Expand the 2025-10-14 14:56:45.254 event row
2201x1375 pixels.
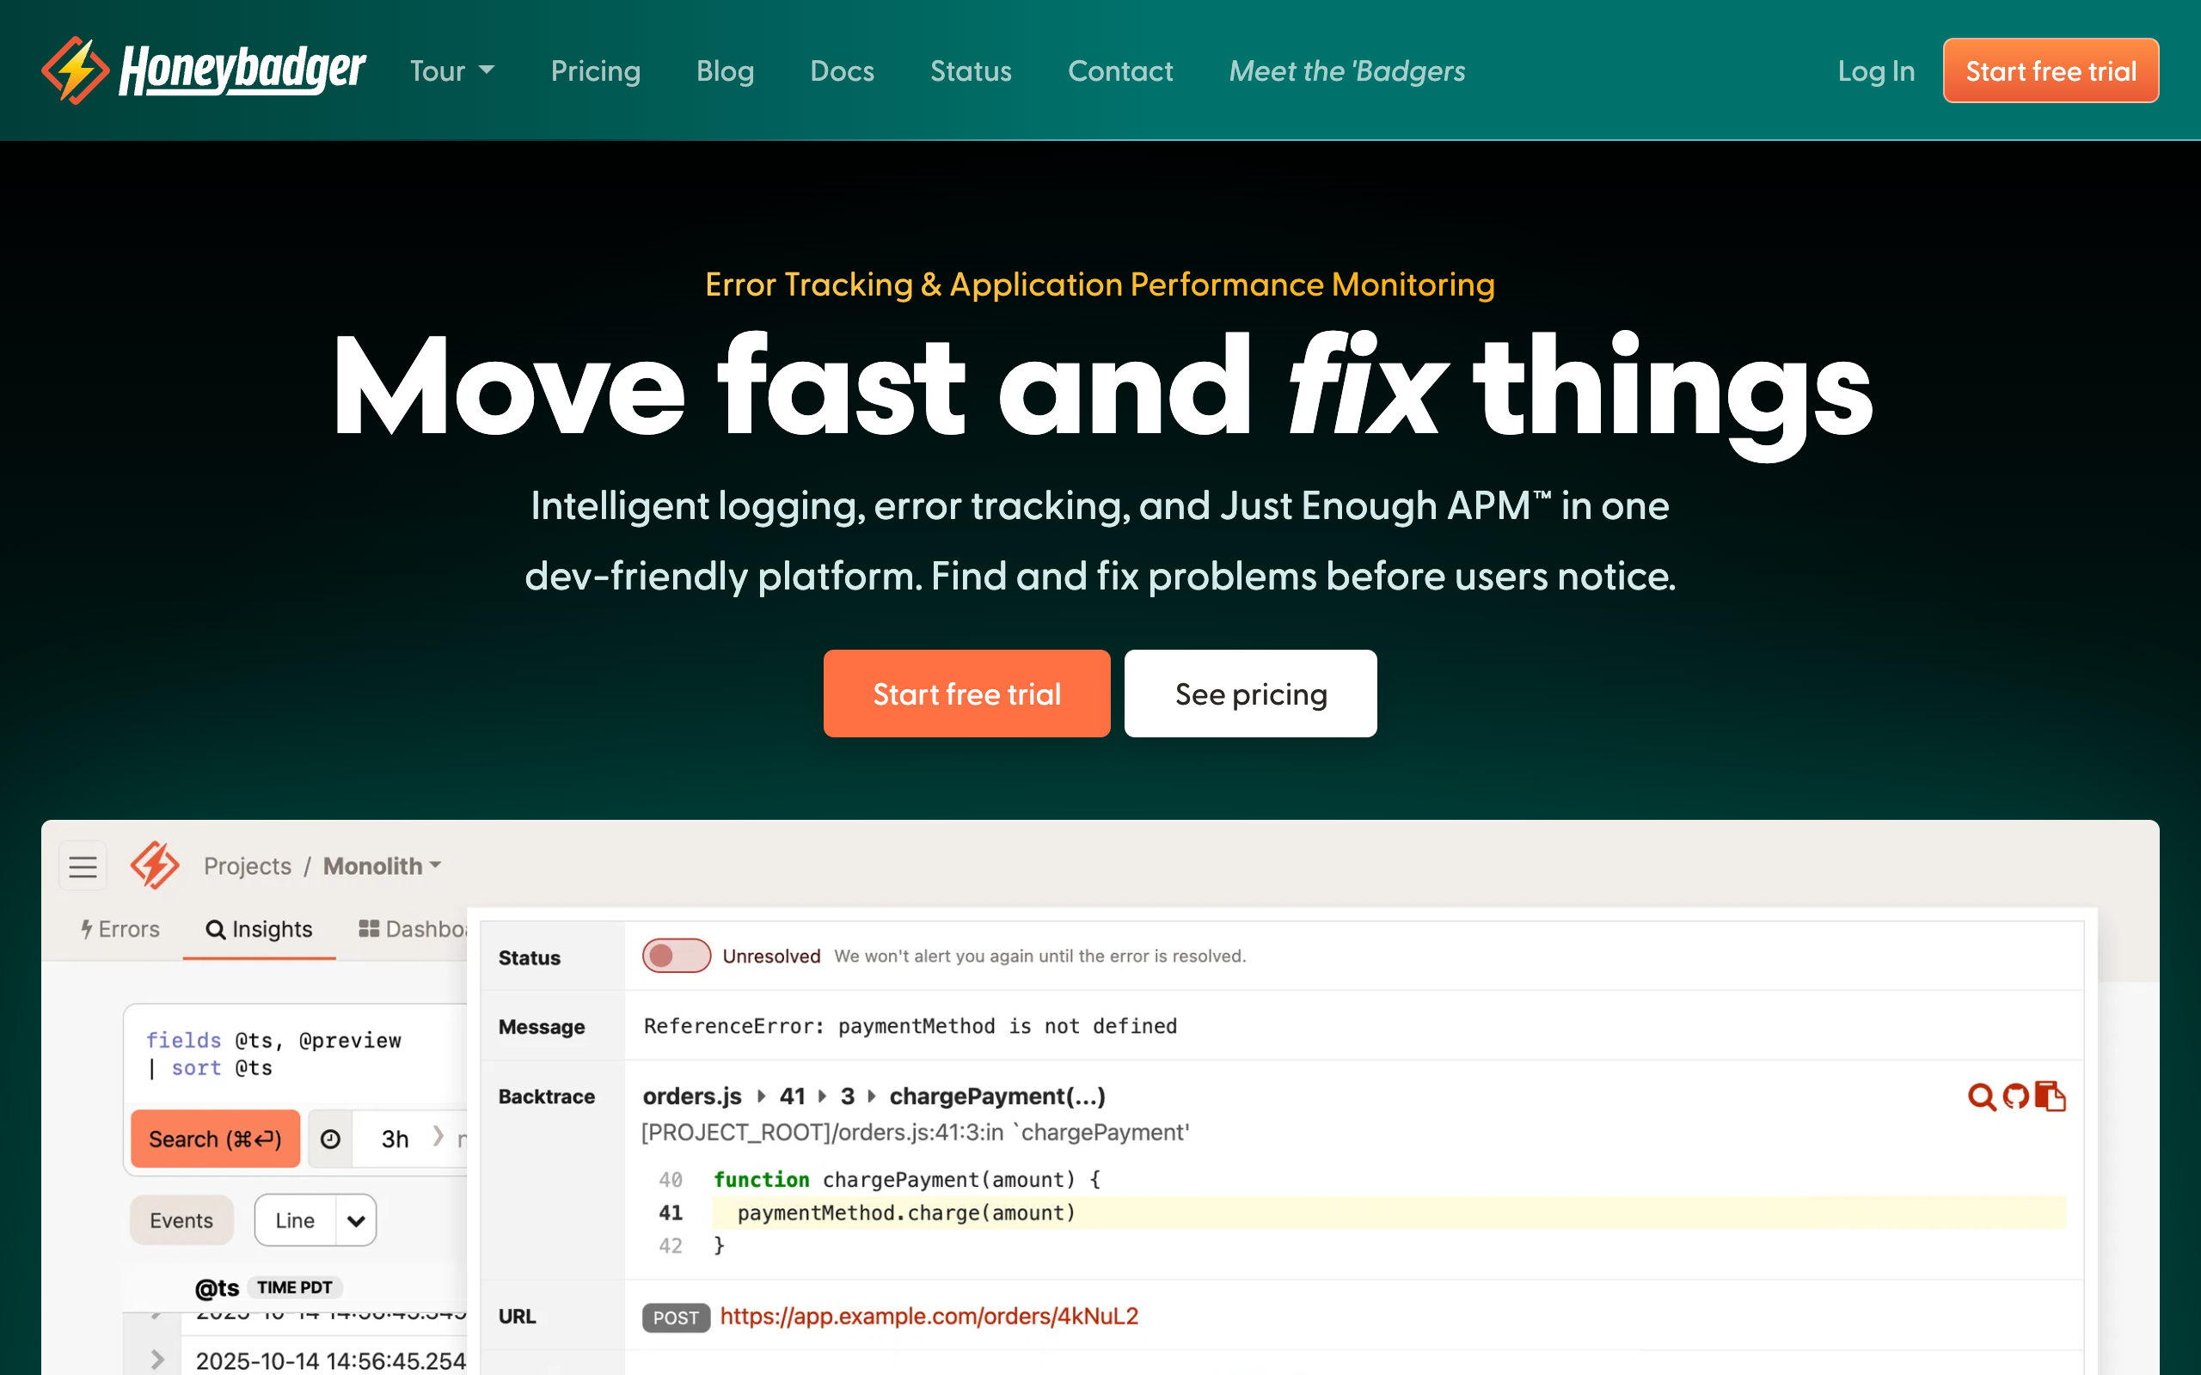tap(157, 1360)
